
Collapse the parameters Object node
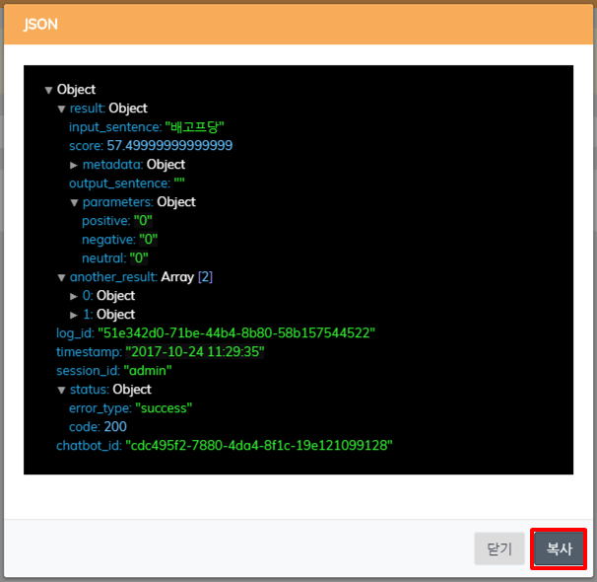click(74, 203)
